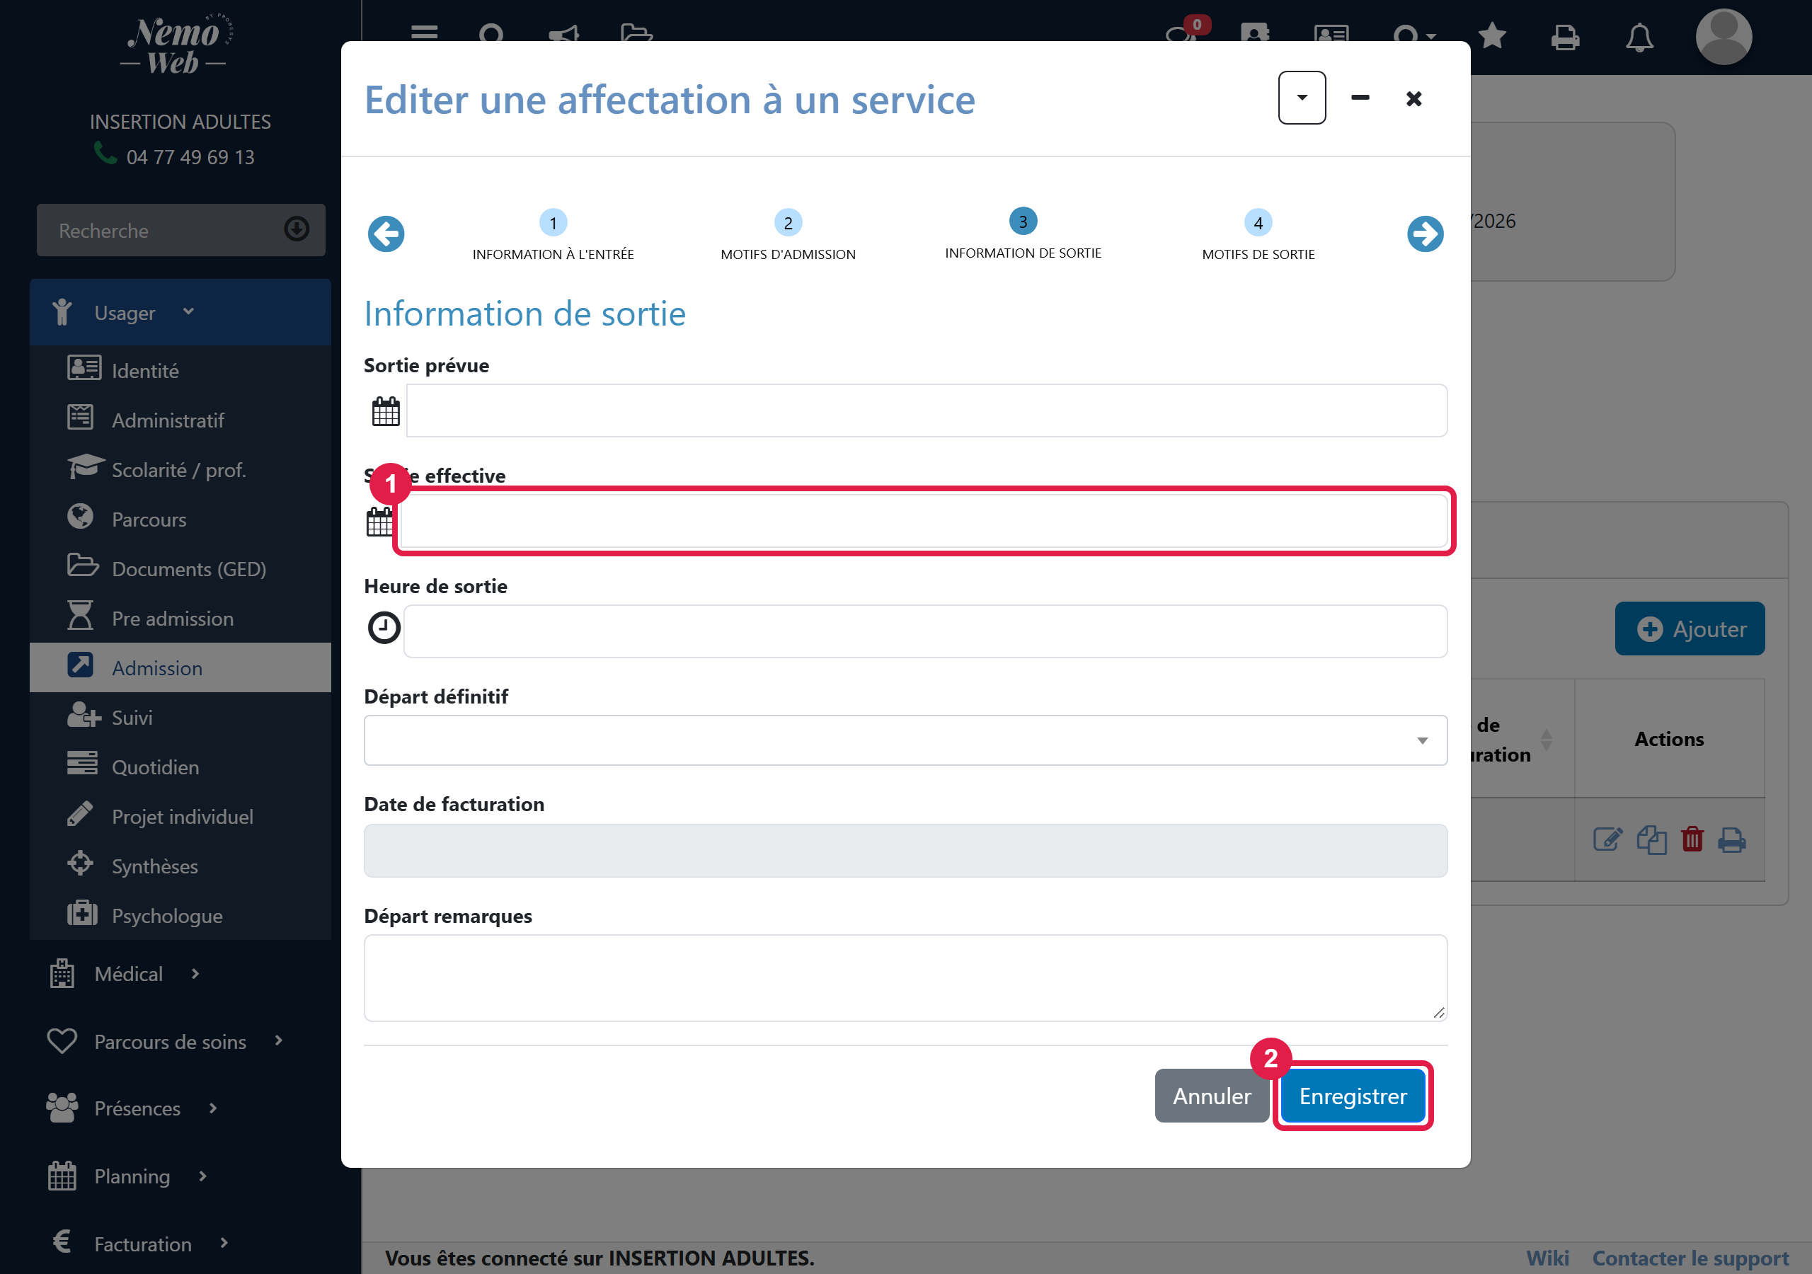1812x1274 pixels.
Task: Open the dialog options caret dropdown
Action: (1302, 98)
